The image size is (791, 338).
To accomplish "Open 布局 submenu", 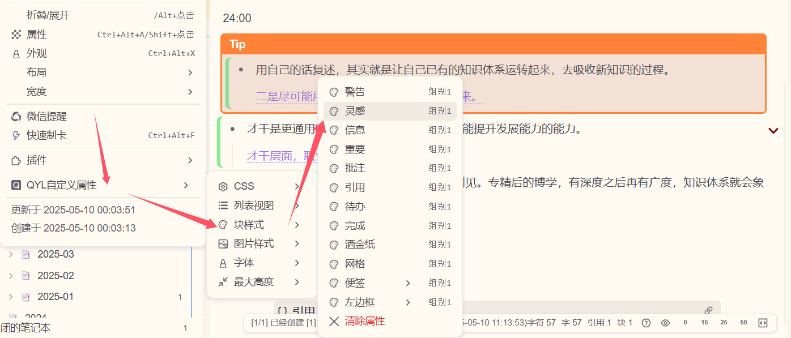I will (103, 72).
